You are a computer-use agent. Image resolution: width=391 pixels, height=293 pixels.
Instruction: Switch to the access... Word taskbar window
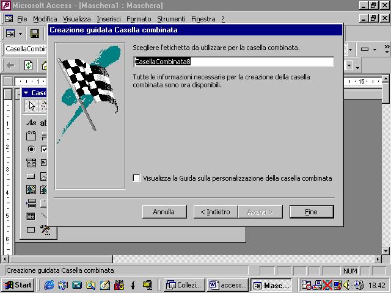point(227,285)
